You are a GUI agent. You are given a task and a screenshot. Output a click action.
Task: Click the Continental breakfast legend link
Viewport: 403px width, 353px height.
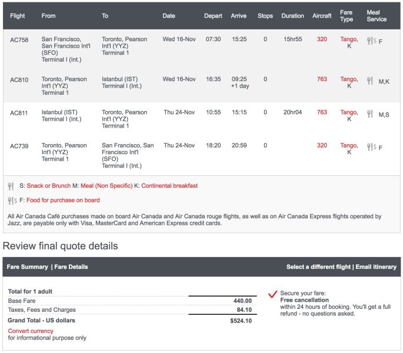pyautogui.click(x=169, y=186)
